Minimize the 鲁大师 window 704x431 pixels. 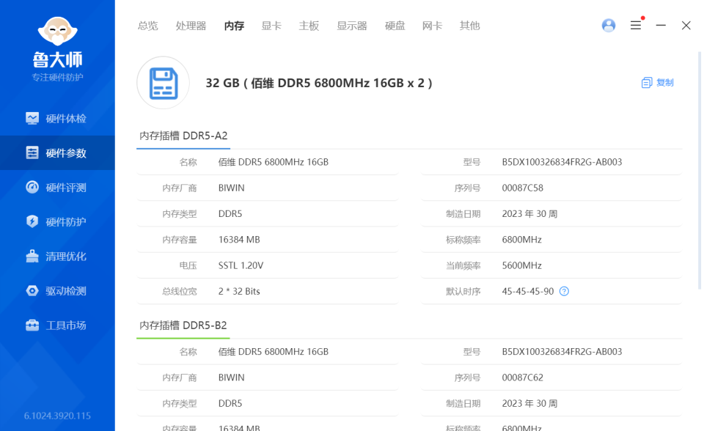[661, 26]
